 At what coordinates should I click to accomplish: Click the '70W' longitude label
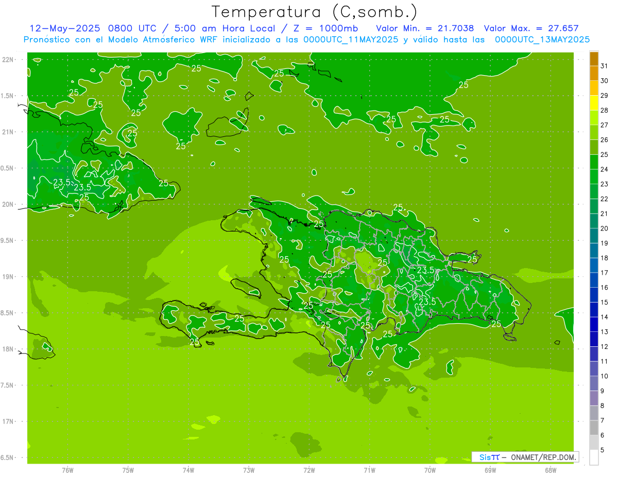[x=430, y=470]
